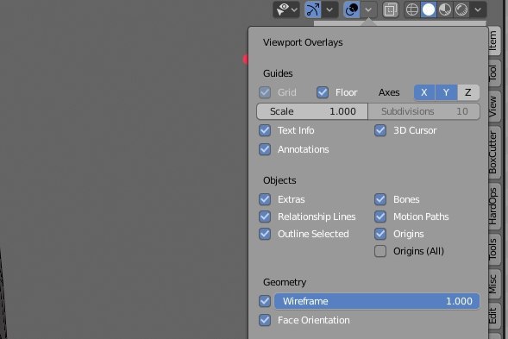Uncheck Relationship Lines checkbox
The image size is (508, 339).
(265, 217)
